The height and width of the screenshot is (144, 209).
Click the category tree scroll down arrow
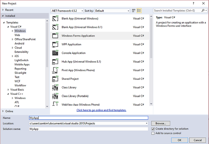47,106
